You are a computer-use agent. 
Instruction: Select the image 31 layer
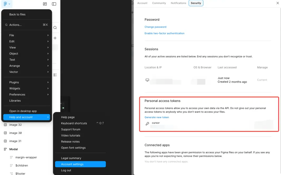click(15, 141)
